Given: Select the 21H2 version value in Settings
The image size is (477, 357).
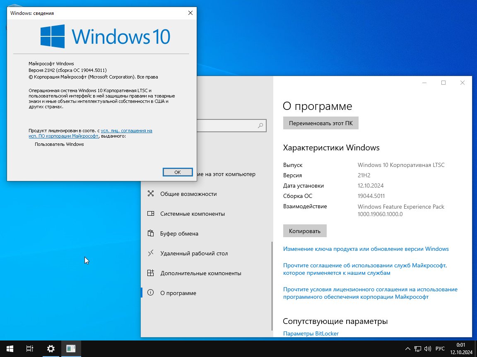Looking at the screenshot, I should tap(364, 176).
